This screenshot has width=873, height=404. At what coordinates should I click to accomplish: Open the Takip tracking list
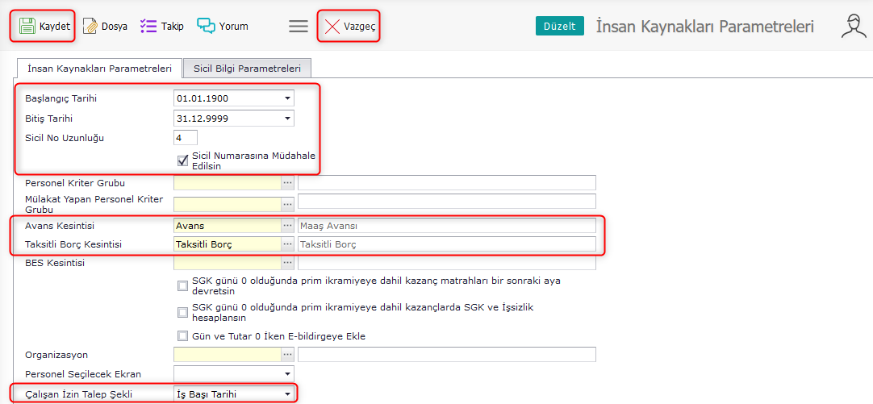coord(161,27)
